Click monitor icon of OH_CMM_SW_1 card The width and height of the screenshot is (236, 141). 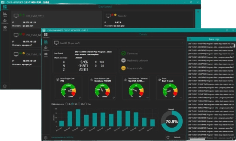[x=16, y=16]
